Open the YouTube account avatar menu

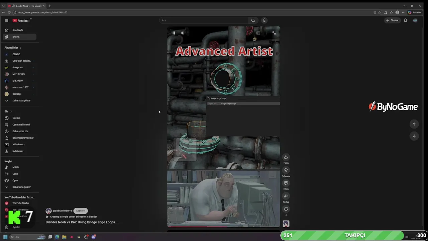coord(415,20)
